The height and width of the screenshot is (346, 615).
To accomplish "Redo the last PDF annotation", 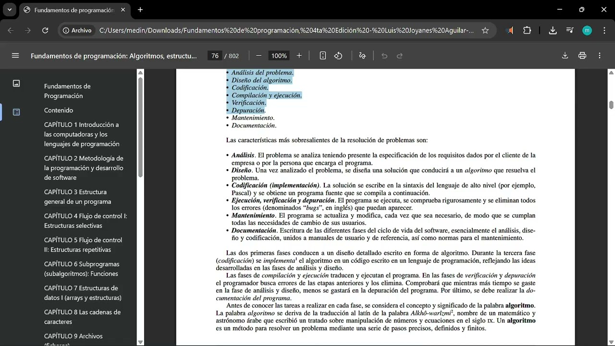I will pyautogui.click(x=400, y=56).
